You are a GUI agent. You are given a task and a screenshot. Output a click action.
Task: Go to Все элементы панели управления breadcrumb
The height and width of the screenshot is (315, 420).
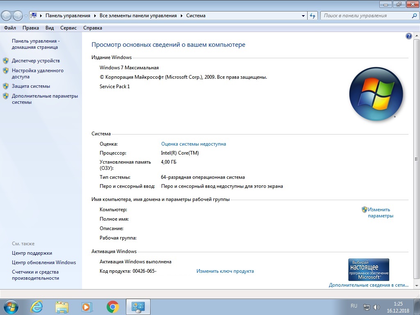138,16
